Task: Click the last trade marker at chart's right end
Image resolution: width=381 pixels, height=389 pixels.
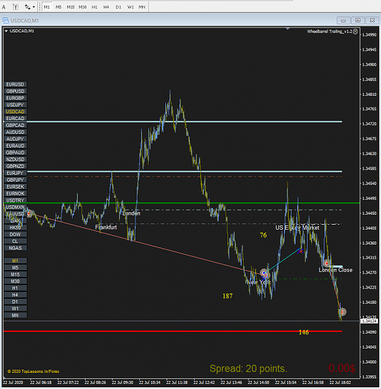Action: (x=342, y=312)
